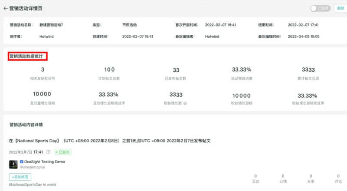Click the 相关发帖社交号 count of 3
The width and height of the screenshot is (347, 191).
43,69
